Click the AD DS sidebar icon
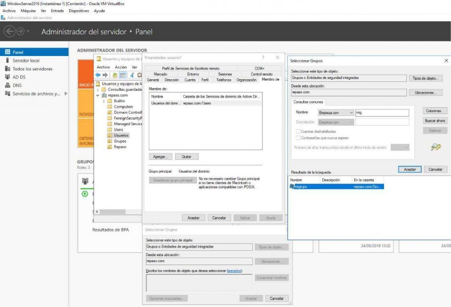The image size is (451, 307). tap(7, 77)
